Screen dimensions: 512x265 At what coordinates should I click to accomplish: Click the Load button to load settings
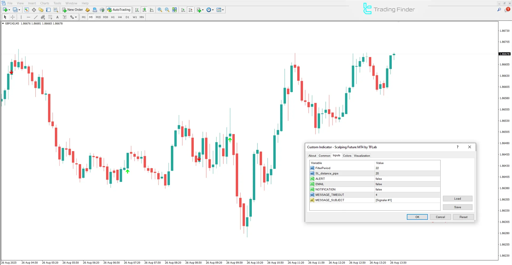pyautogui.click(x=457, y=198)
